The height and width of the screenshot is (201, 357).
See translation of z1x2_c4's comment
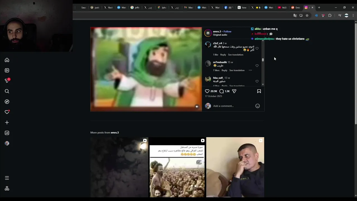tap(236, 55)
